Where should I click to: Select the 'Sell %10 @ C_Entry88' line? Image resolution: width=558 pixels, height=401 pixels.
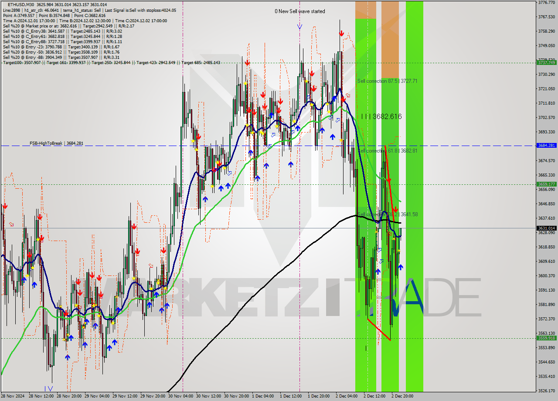(62, 41)
